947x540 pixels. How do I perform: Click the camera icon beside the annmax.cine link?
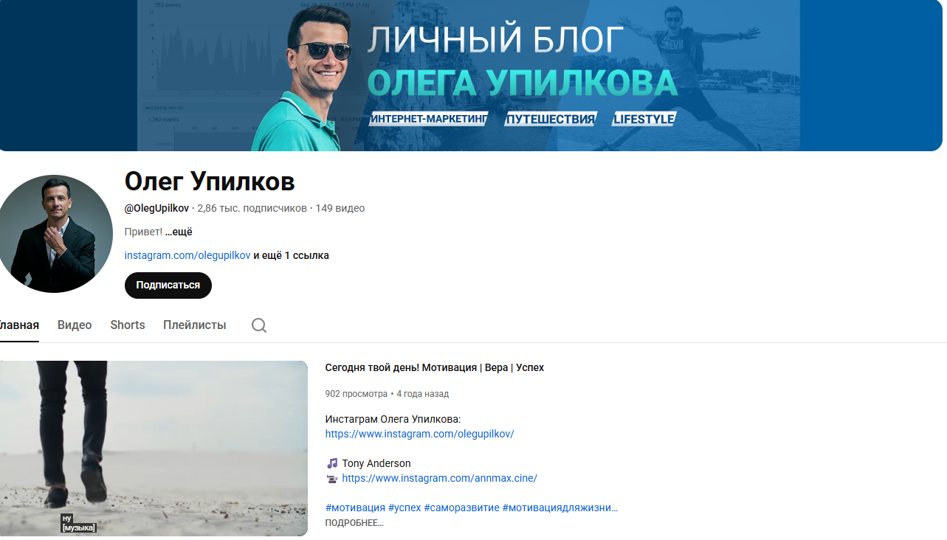[x=332, y=478]
